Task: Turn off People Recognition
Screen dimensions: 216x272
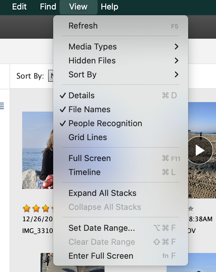Action: [x=105, y=123]
